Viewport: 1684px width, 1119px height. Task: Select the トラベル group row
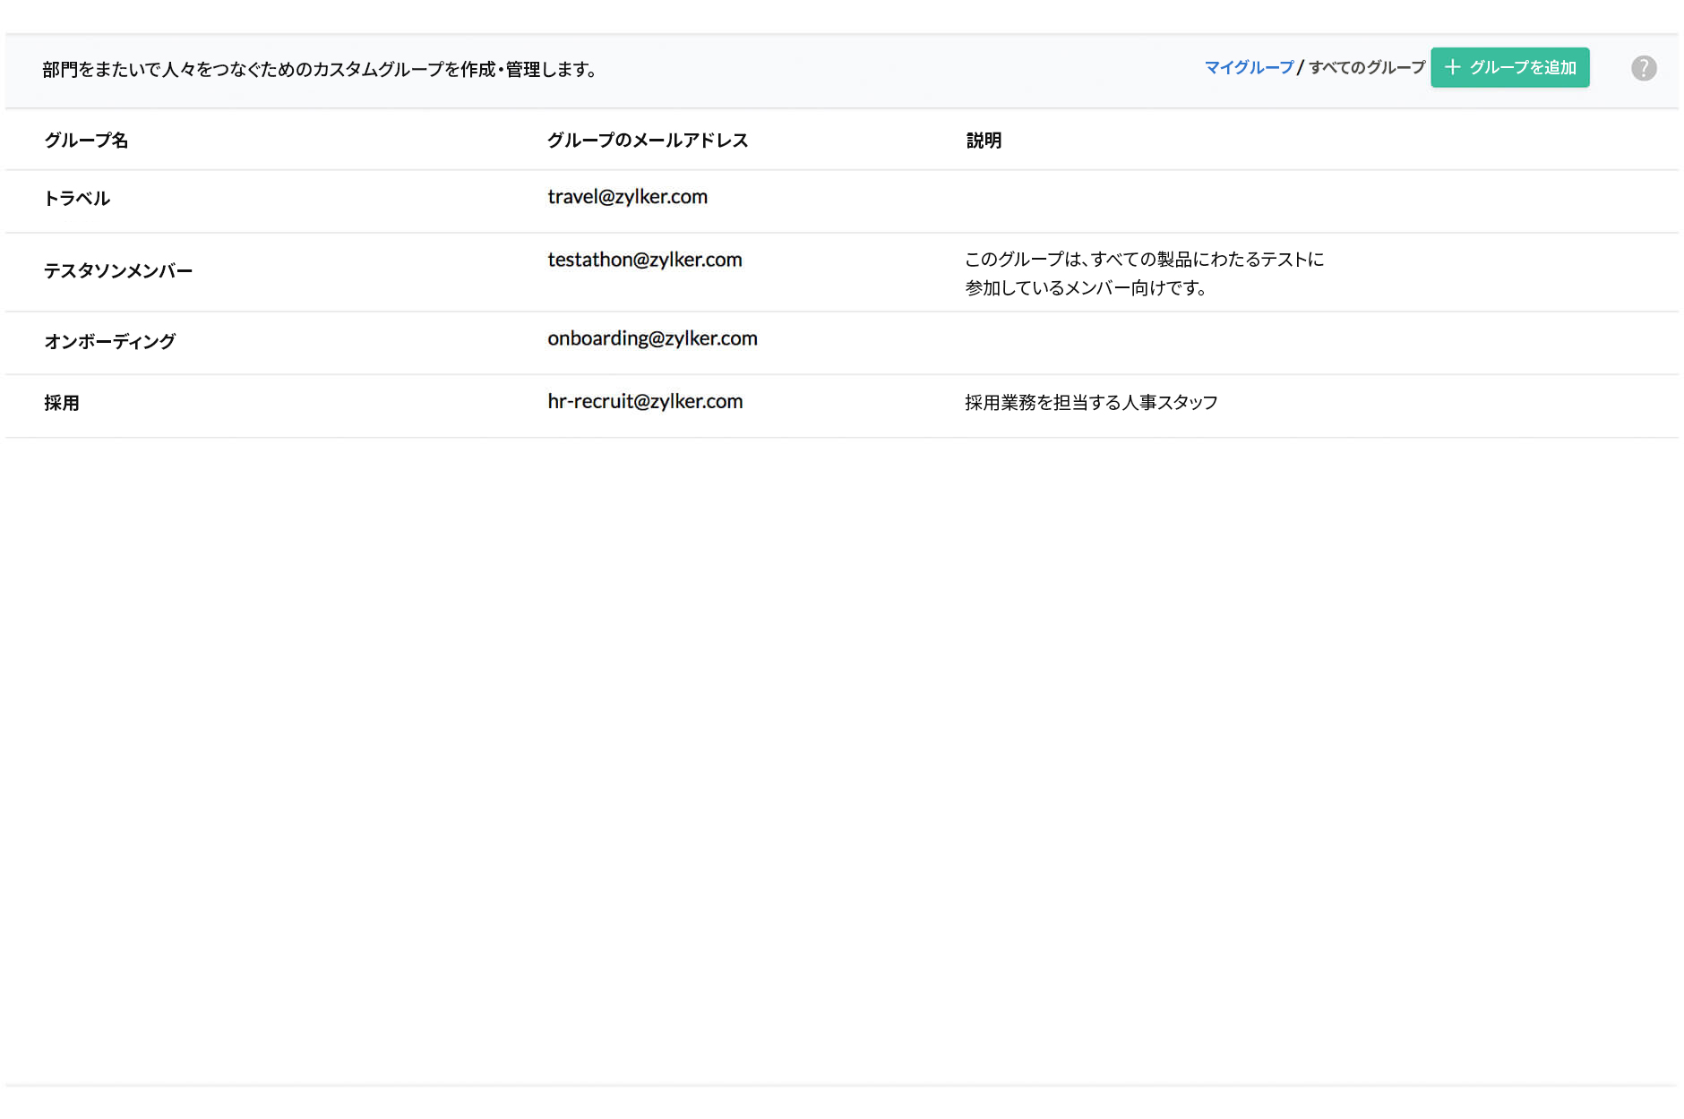76,198
